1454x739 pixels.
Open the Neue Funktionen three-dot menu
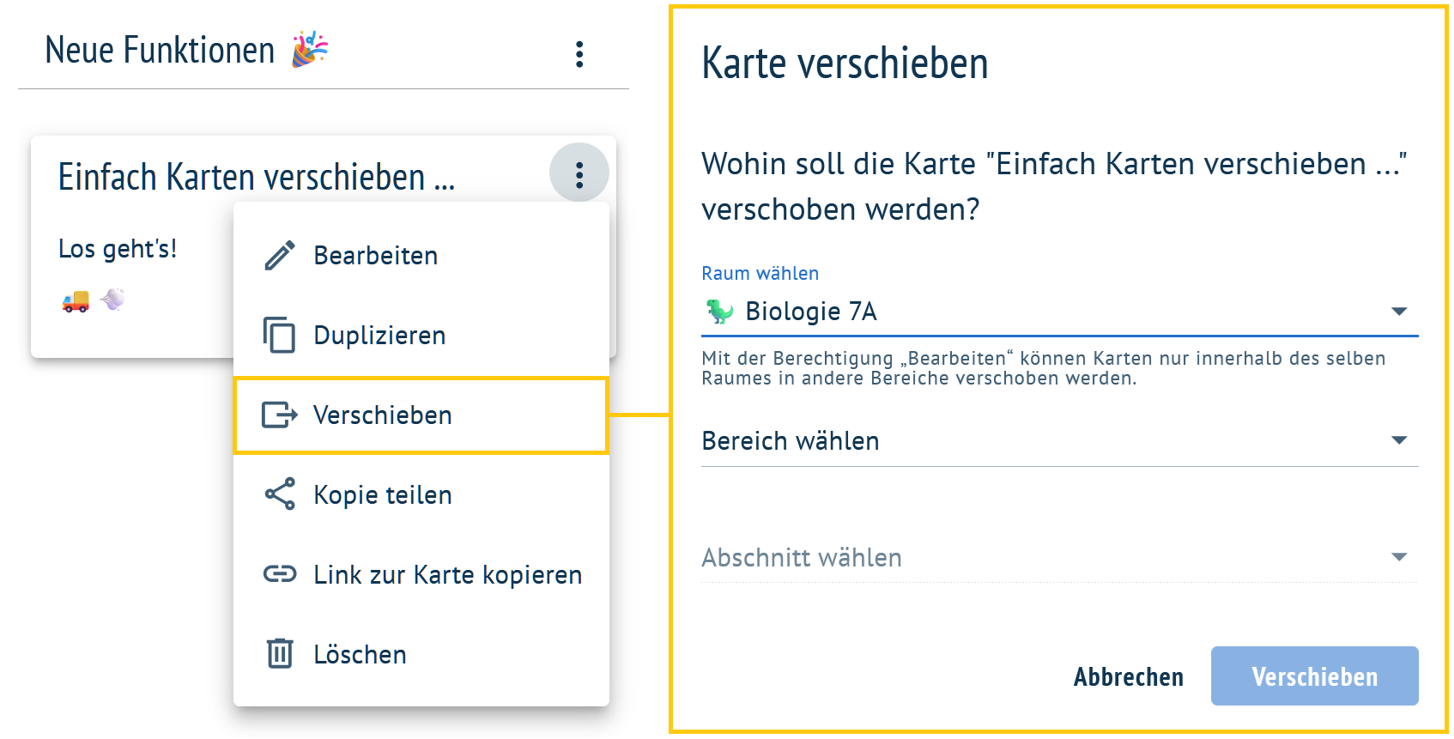[579, 54]
